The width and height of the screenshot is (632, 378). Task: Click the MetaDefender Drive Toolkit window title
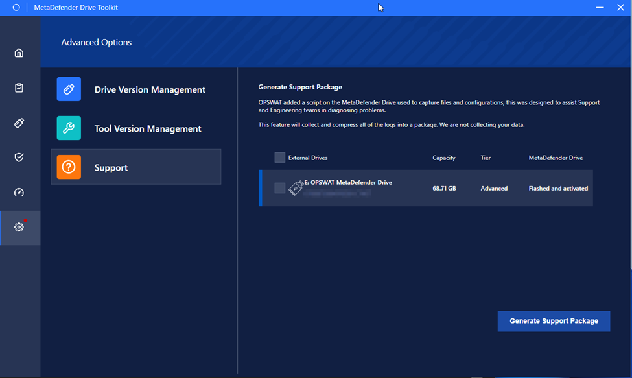click(76, 7)
